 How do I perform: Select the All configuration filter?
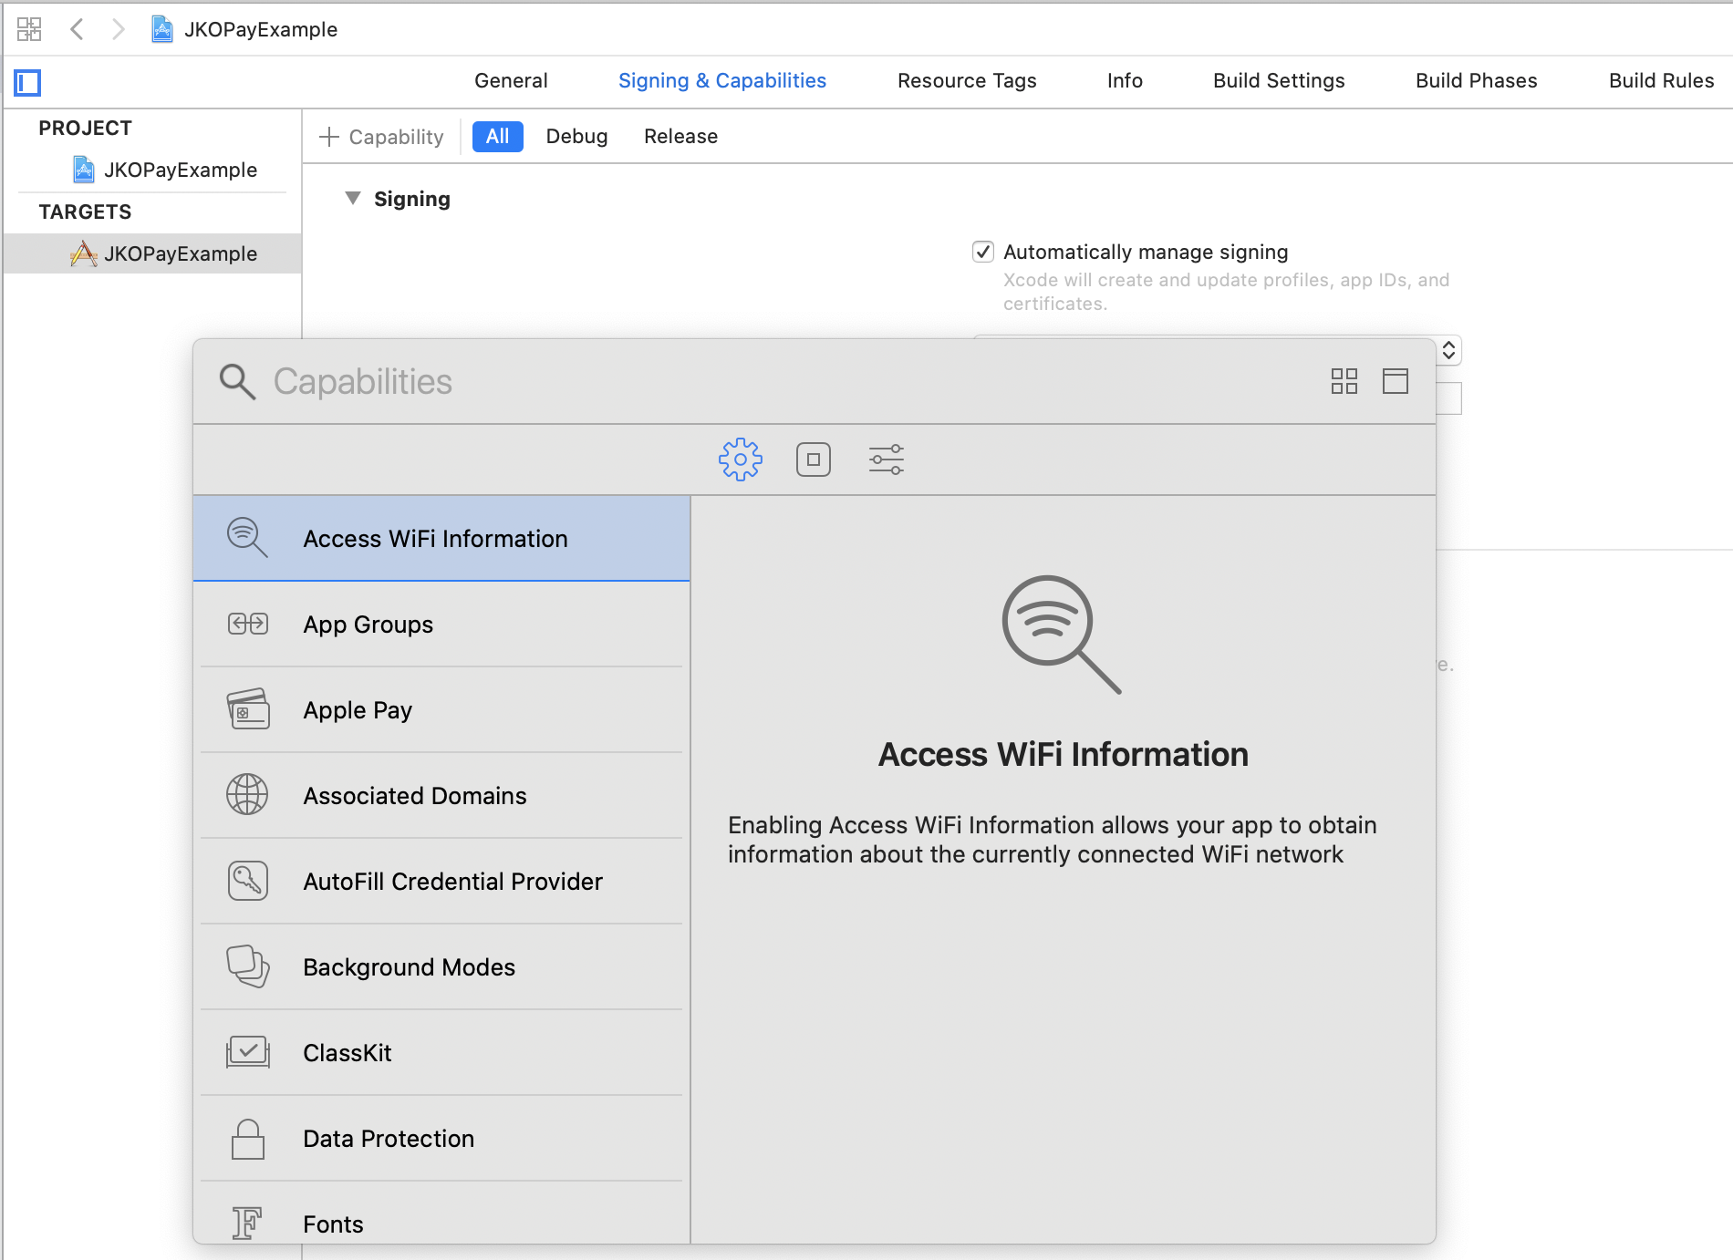(497, 137)
